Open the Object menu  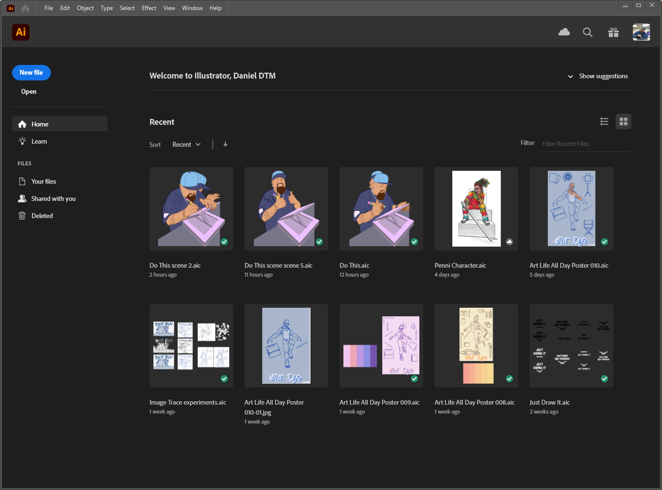[x=85, y=8]
